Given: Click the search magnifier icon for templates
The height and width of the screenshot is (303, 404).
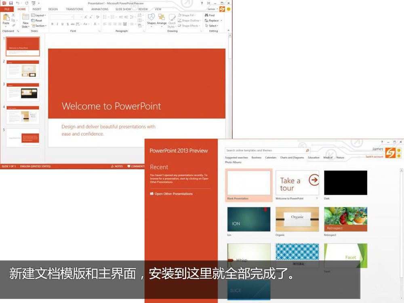Looking at the screenshot, I should click(307, 150).
